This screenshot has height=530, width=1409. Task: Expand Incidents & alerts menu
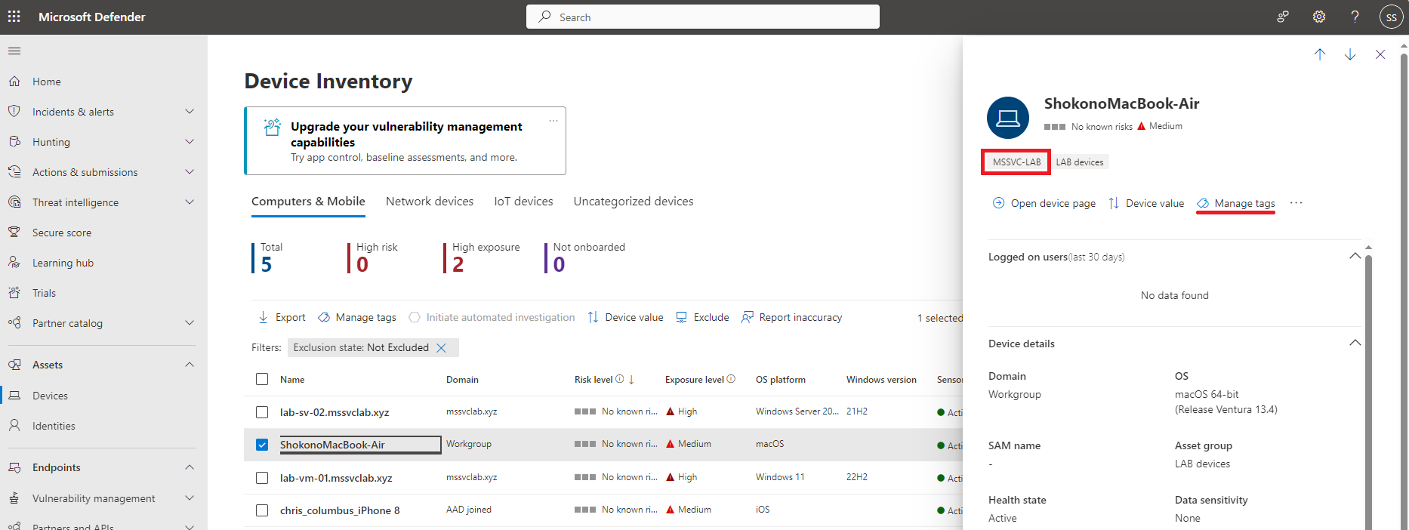190,112
